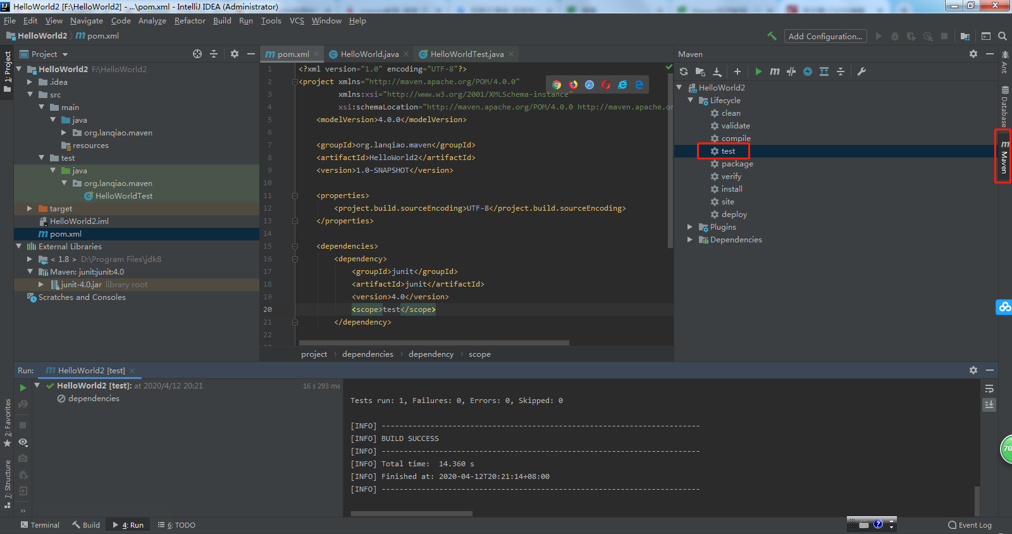This screenshot has width=1012, height=534.
Task: Execute Maven Goal via the m icon
Action: pos(775,71)
